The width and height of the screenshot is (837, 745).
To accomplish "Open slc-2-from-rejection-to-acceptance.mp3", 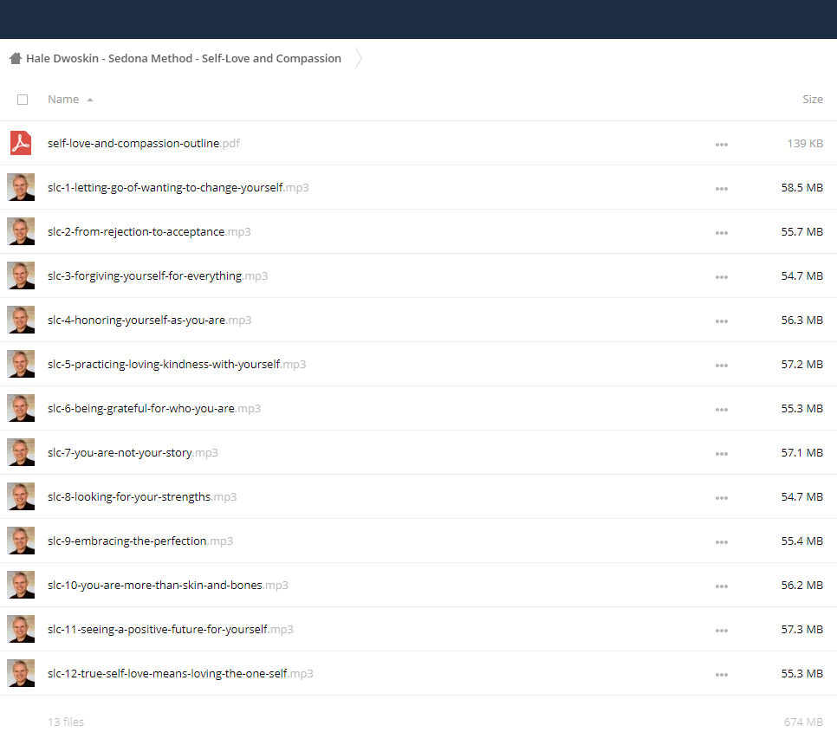I will 149,232.
